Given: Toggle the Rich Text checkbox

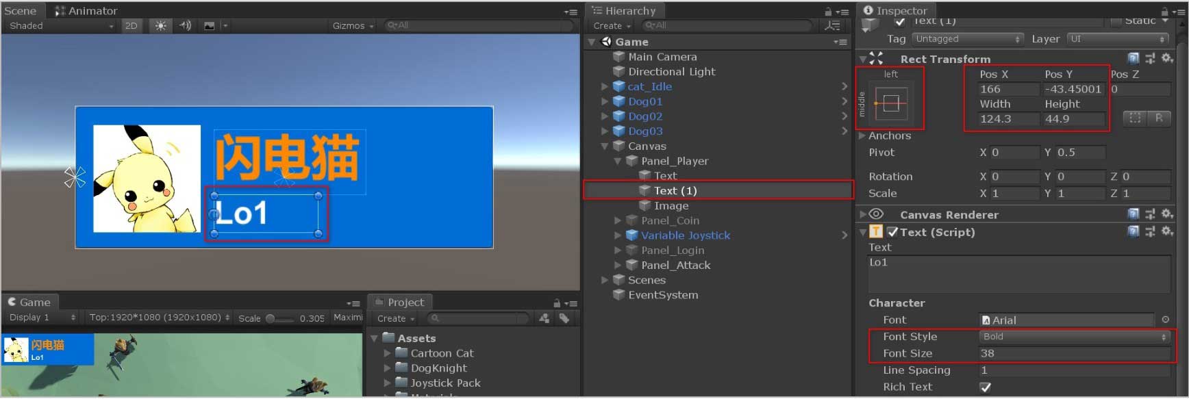Looking at the screenshot, I should tap(986, 387).
